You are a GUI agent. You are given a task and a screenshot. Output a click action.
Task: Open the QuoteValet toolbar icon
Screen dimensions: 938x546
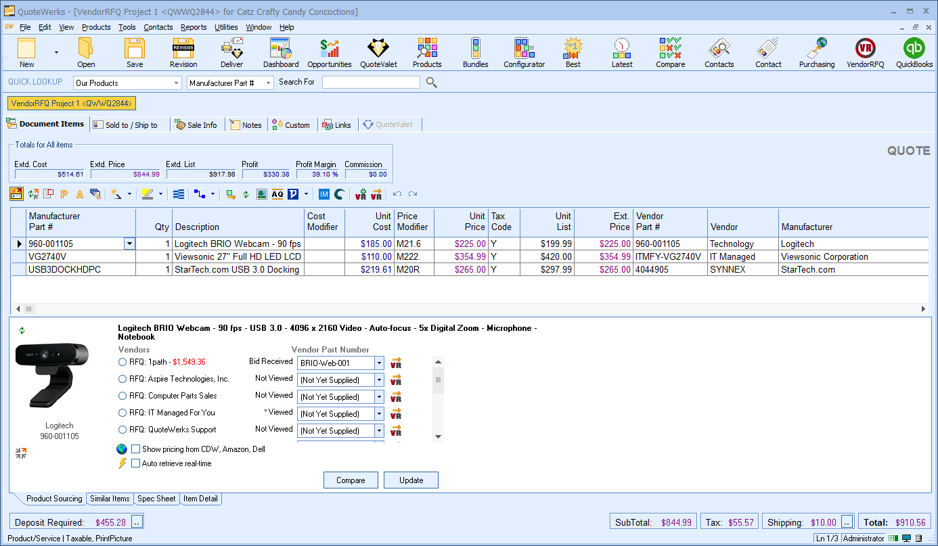[378, 52]
